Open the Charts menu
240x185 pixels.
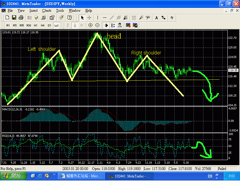[46, 11]
